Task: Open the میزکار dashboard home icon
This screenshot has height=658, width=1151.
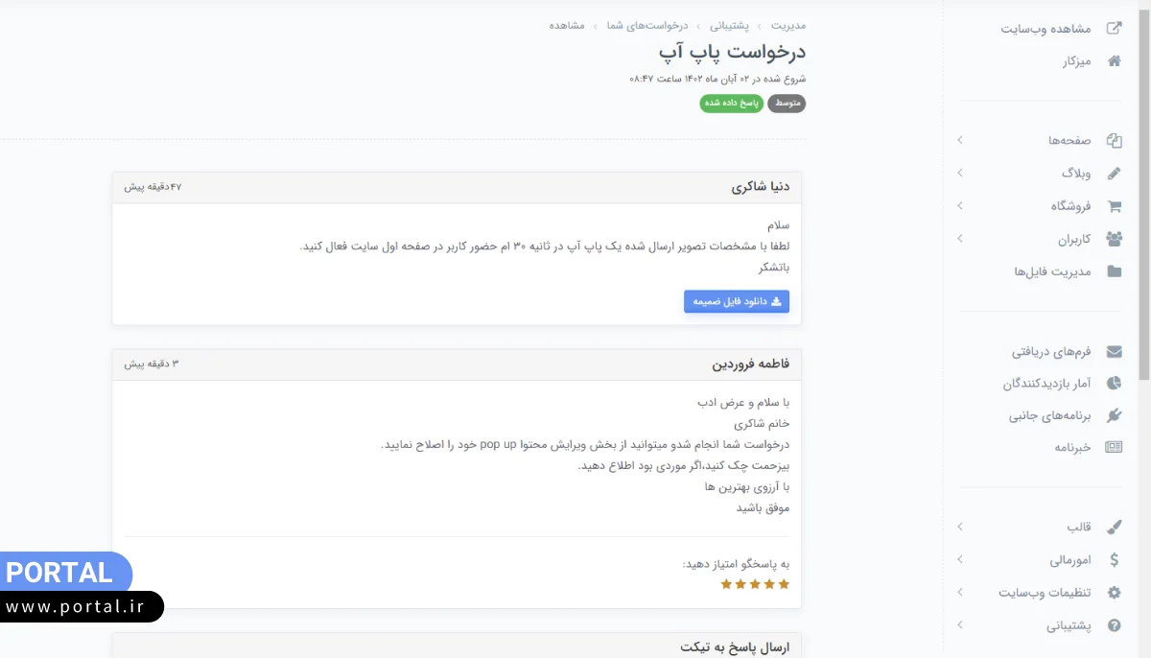Action: 1112,59
